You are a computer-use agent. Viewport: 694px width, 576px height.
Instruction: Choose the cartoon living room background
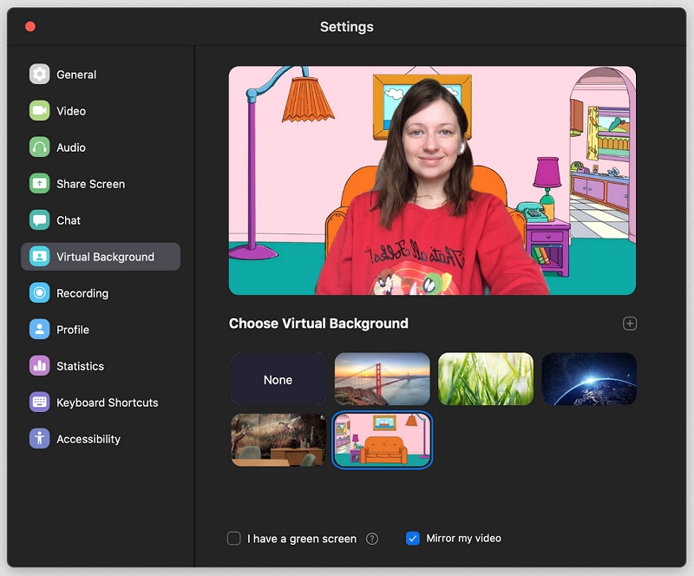click(x=382, y=440)
